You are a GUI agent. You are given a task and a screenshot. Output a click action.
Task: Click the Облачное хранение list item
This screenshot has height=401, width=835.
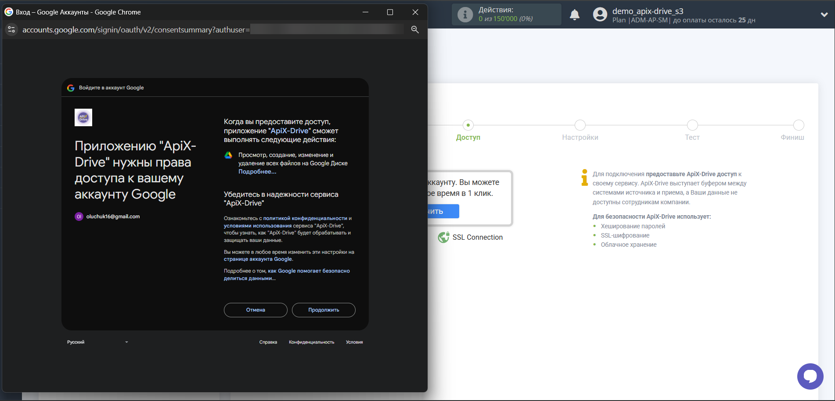tap(629, 245)
